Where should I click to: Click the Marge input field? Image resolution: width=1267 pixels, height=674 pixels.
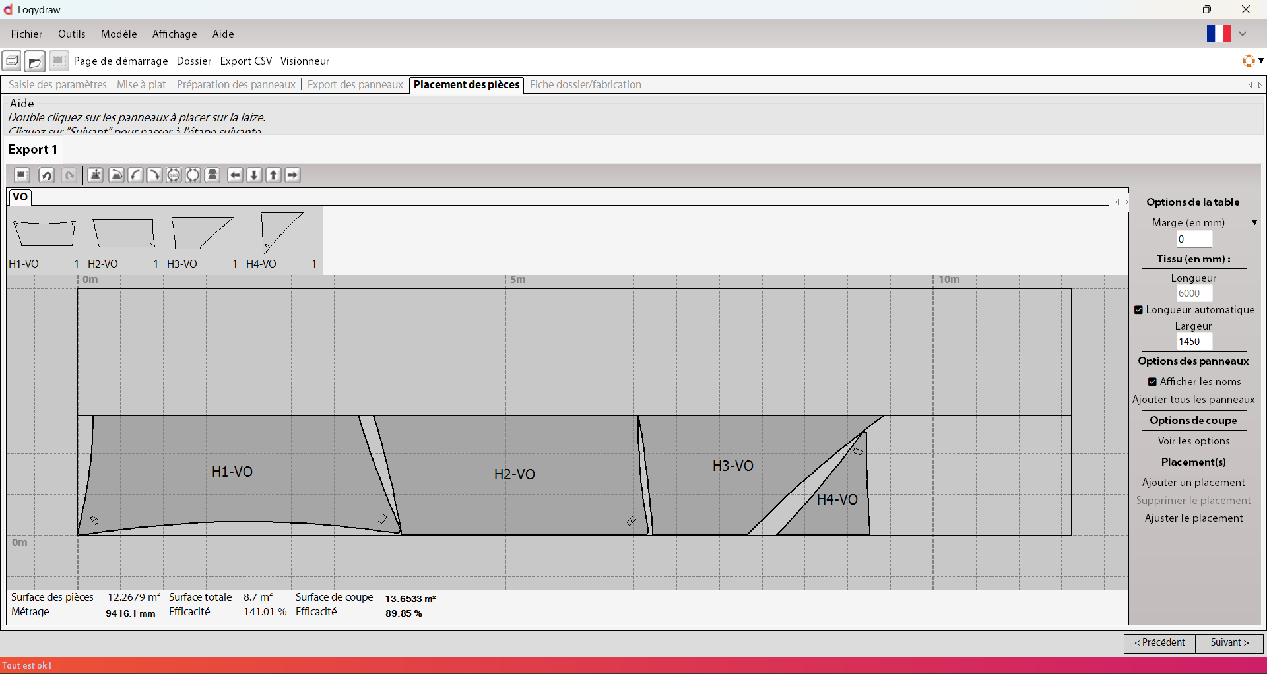1194,239
